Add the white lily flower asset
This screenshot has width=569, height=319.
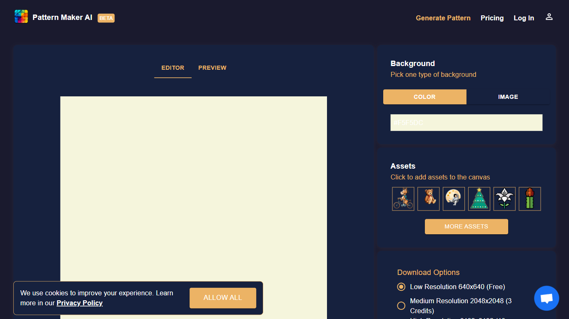pyautogui.click(x=504, y=199)
